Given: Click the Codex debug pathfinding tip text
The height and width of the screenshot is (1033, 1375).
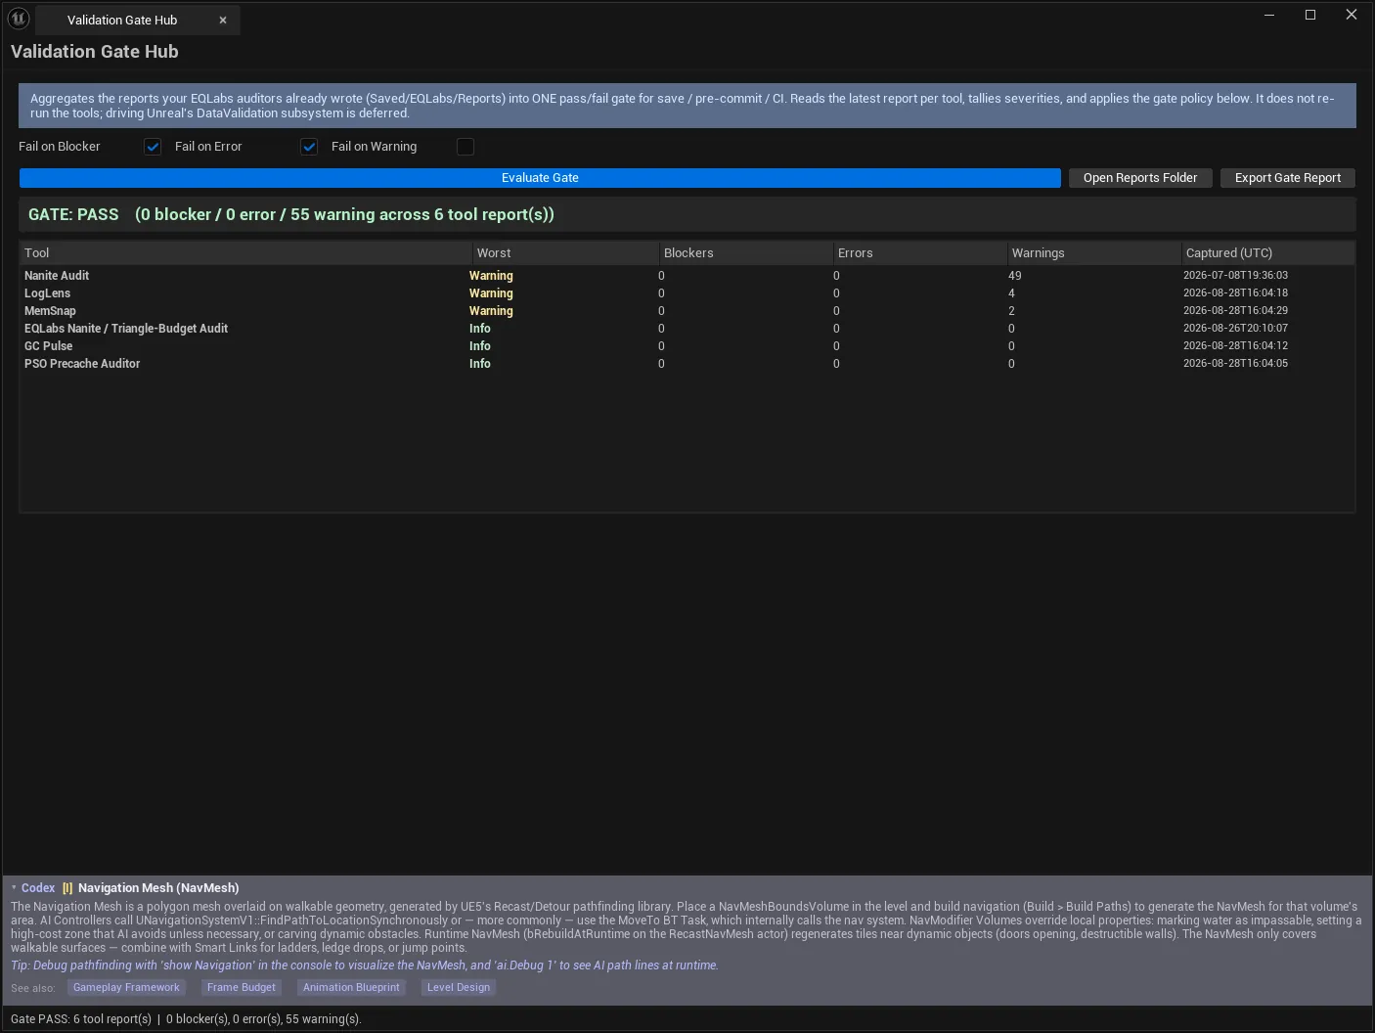Looking at the screenshot, I should coord(364,966).
